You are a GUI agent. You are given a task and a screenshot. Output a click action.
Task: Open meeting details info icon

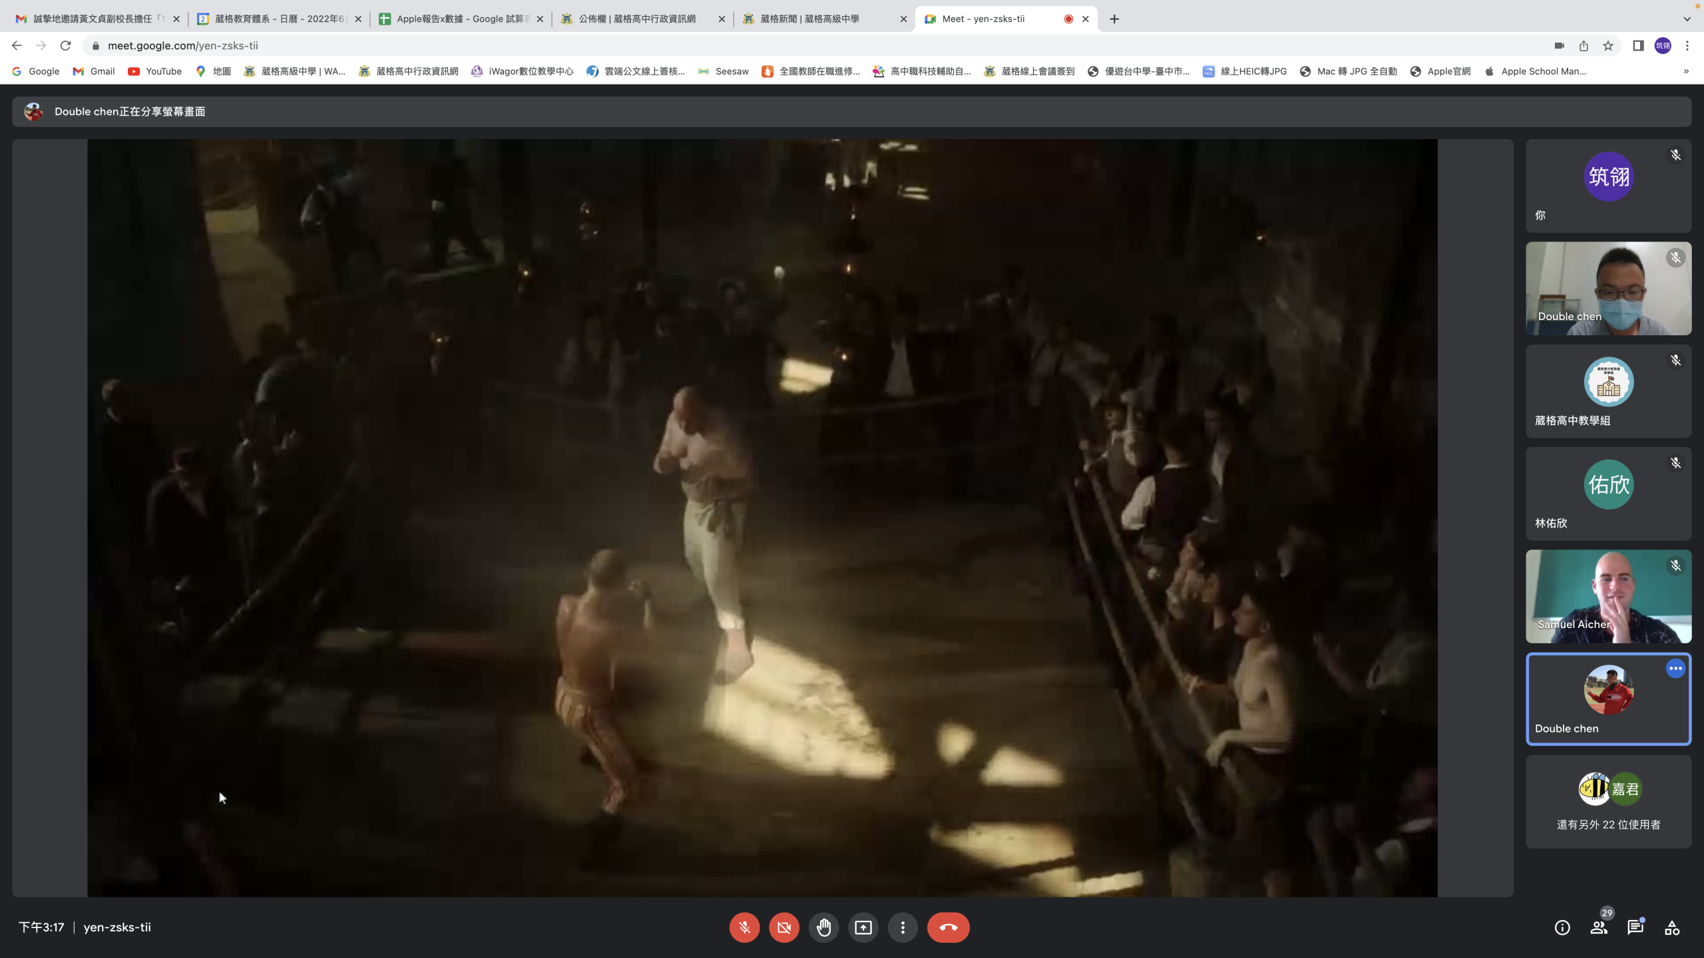pyautogui.click(x=1562, y=927)
